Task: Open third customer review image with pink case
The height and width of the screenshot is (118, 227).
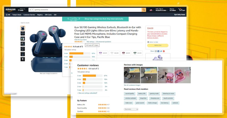Action: [x=166, y=75]
